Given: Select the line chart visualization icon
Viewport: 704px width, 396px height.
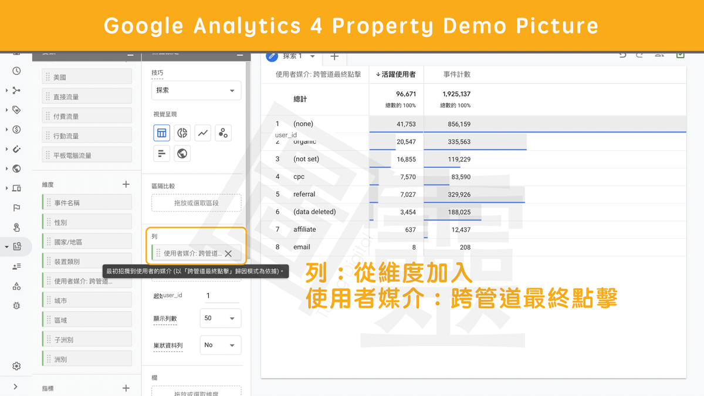Looking at the screenshot, I should pos(203,133).
